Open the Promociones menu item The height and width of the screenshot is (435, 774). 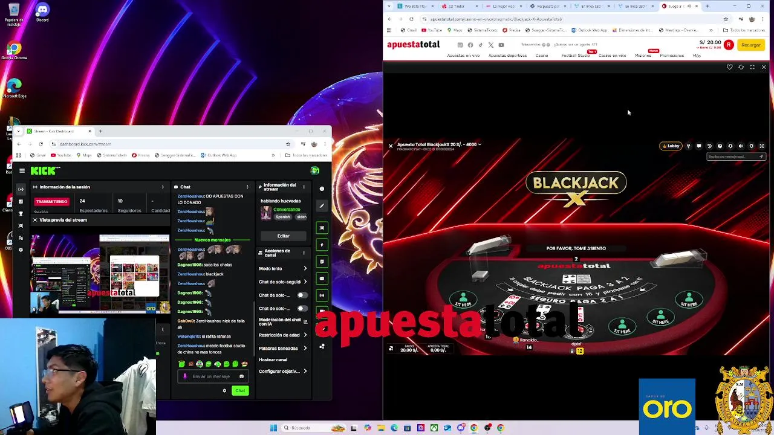(x=672, y=56)
